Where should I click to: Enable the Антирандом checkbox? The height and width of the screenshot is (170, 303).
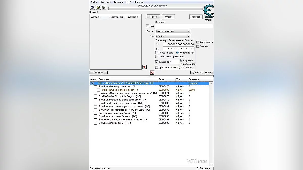pos(198,42)
